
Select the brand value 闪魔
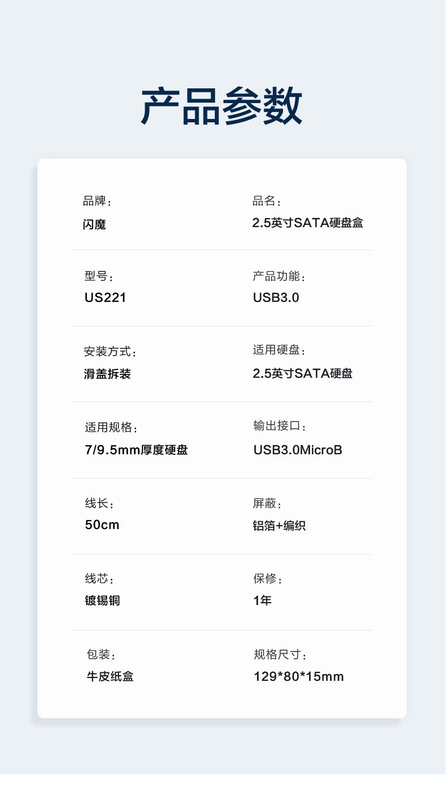[94, 224]
